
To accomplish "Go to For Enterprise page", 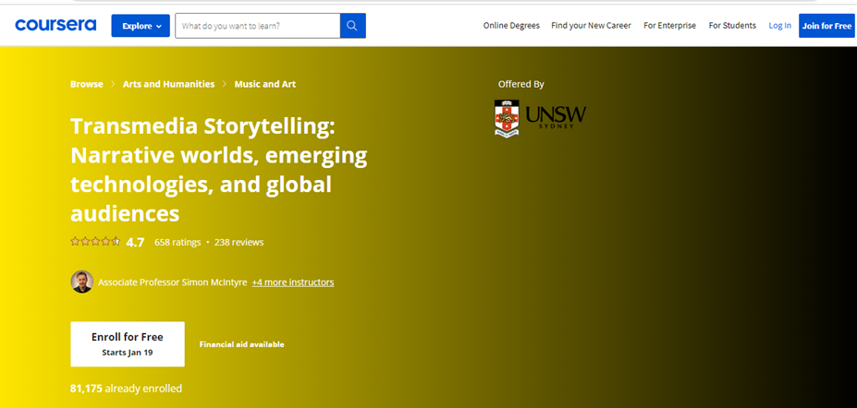I will coord(670,26).
